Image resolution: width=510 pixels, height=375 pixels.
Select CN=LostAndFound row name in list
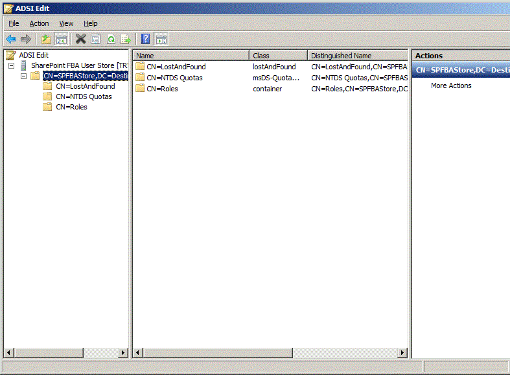coord(176,67)
